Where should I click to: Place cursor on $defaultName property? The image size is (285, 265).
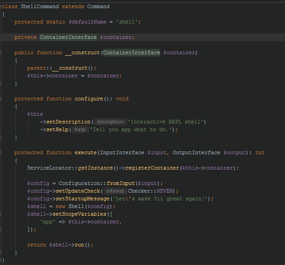(x=87, y=22)
